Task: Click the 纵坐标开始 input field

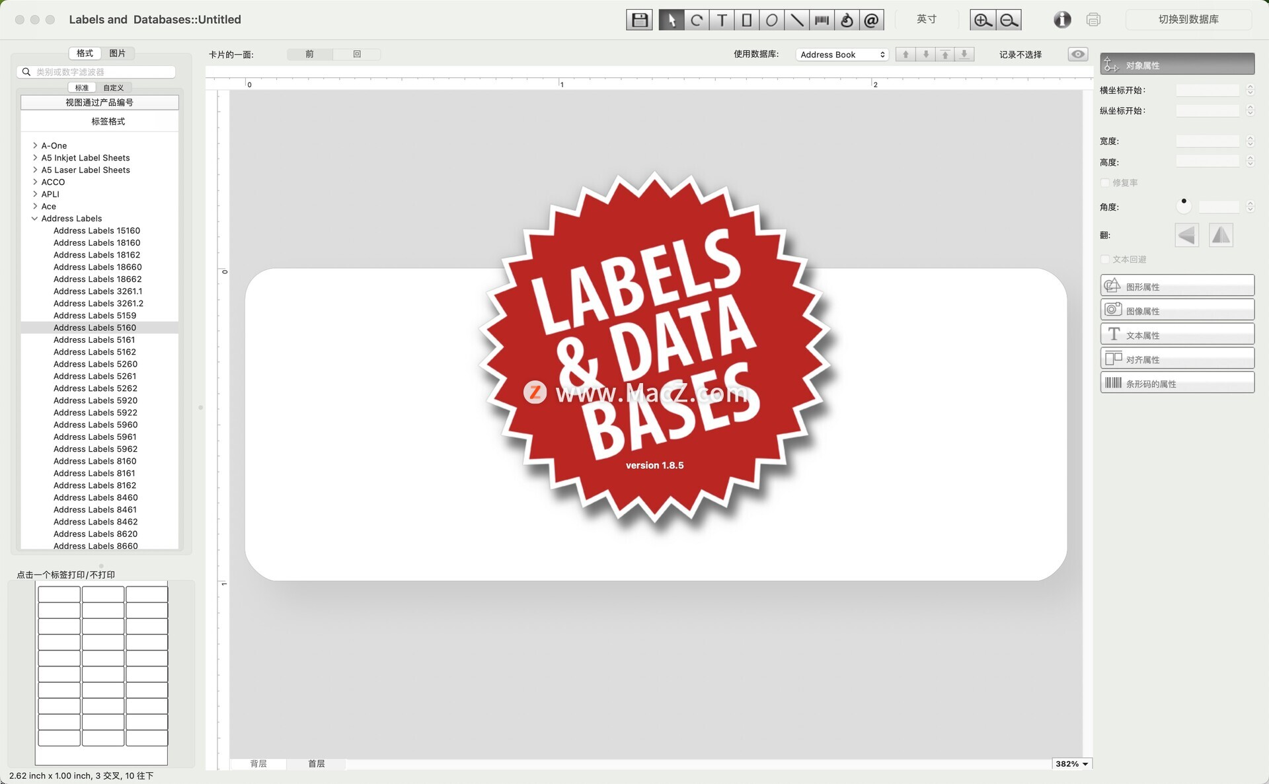Action: pos(1208,110)
